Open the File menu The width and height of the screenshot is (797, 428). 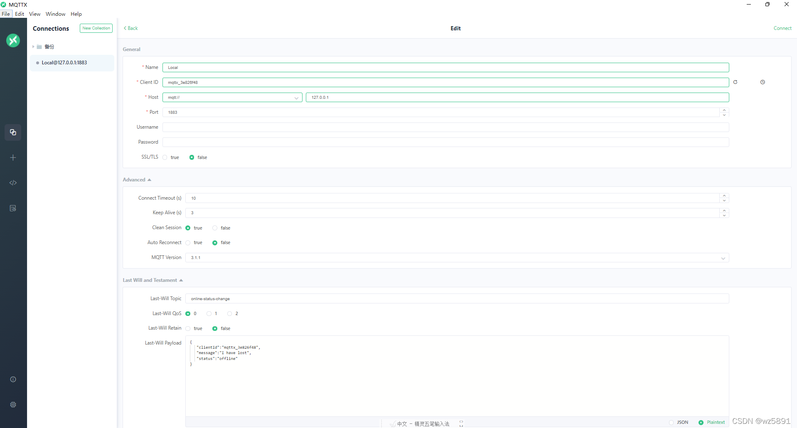pos(6,14)
